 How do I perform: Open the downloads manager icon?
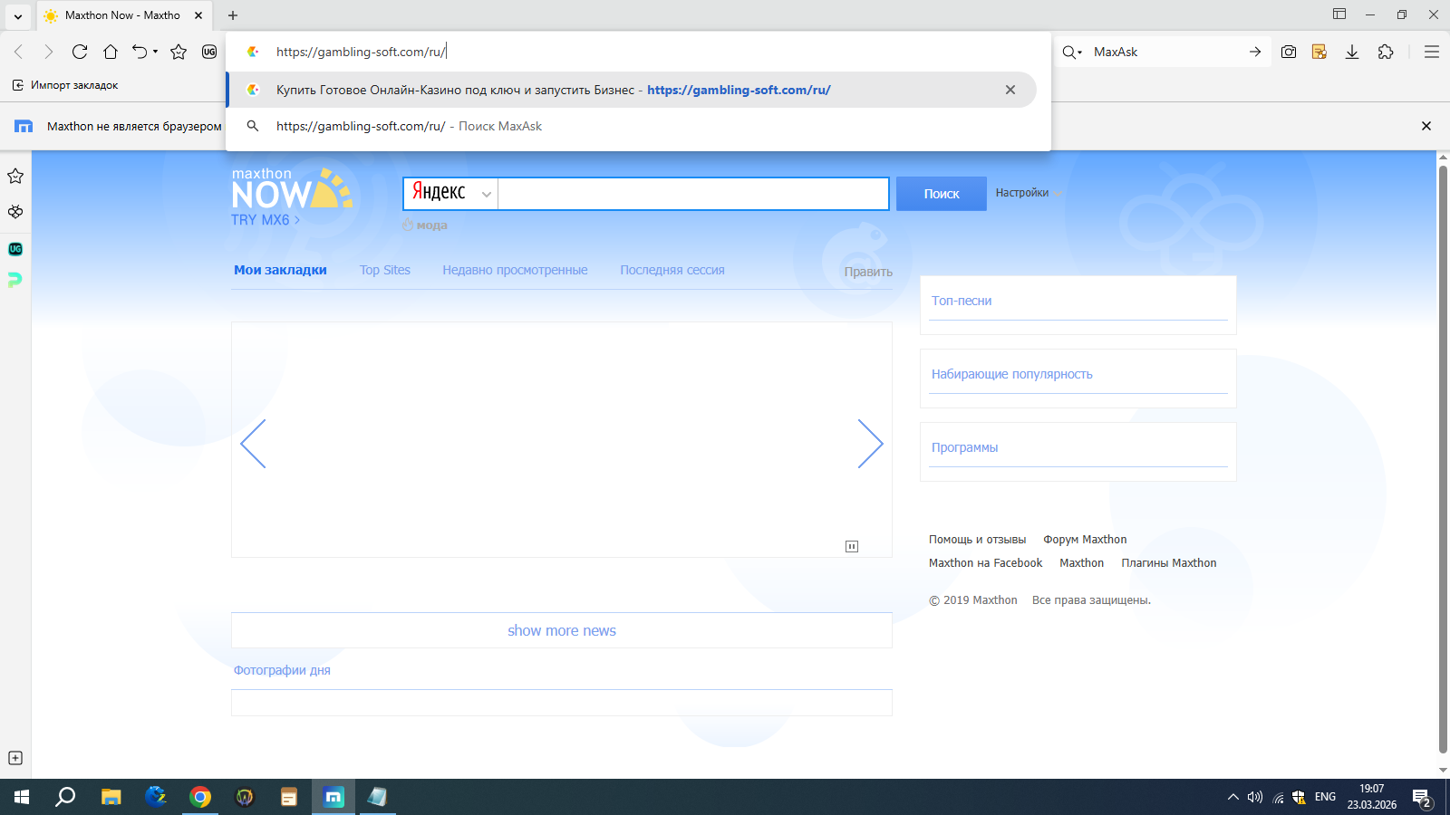1352,52
